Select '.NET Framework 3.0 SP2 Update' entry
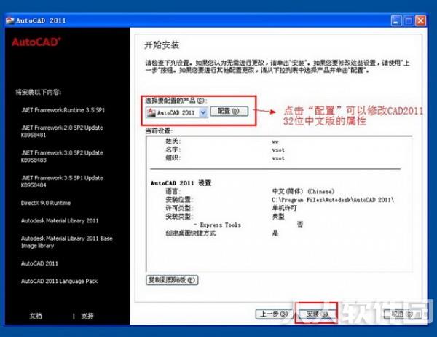This screenshot has height=337, width=437. point(62,156)
